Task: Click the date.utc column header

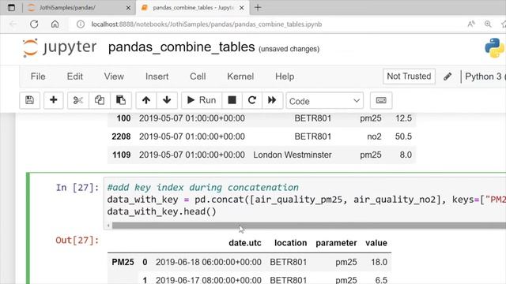Action: tap(245, 243)
